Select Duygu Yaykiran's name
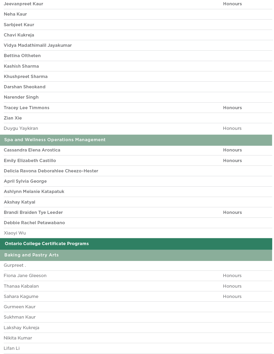This screenshot has width=274, height=354. coord(21,128)
